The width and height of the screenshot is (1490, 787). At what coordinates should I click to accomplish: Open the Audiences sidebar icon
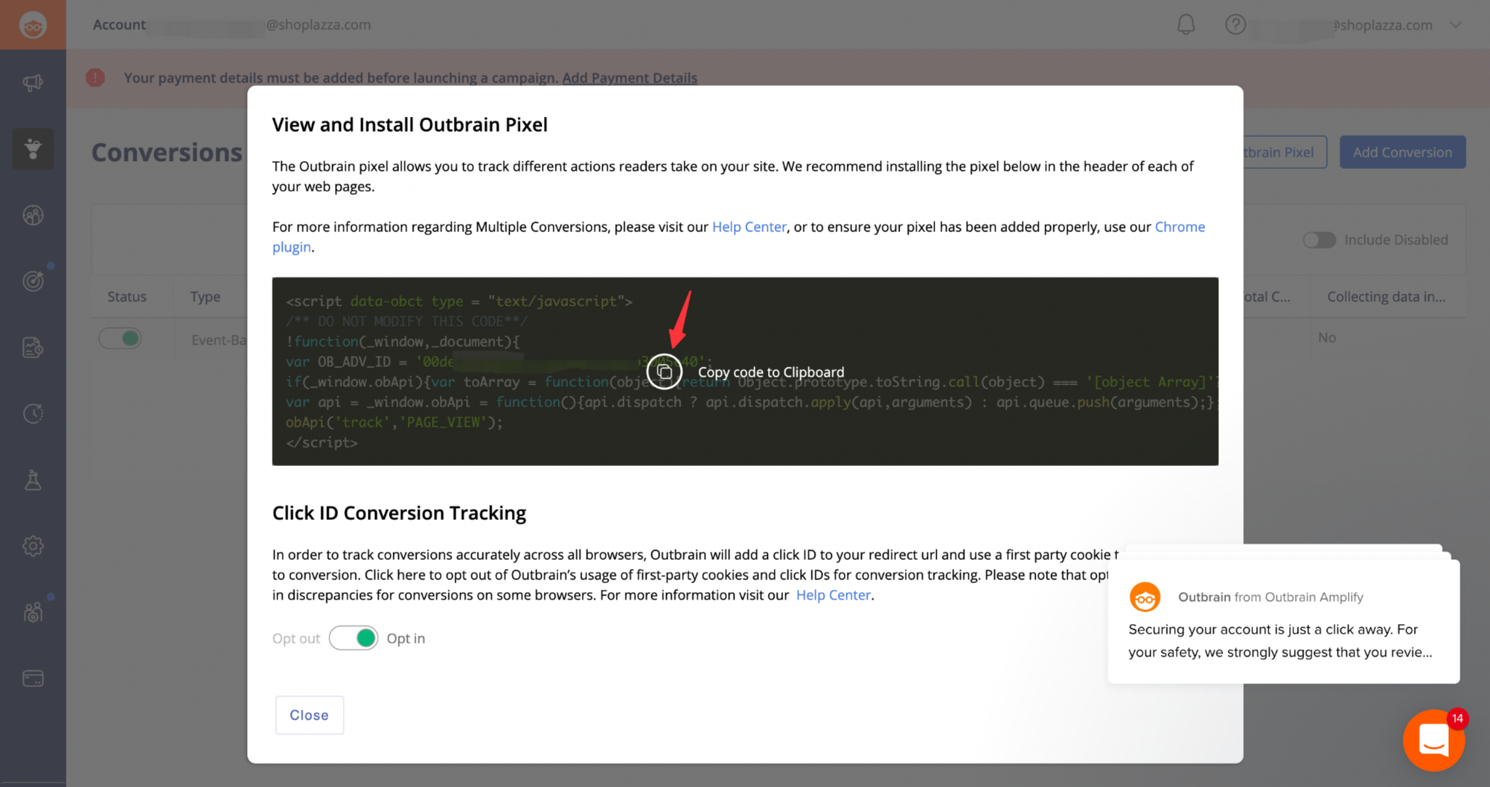pos(33,215)
